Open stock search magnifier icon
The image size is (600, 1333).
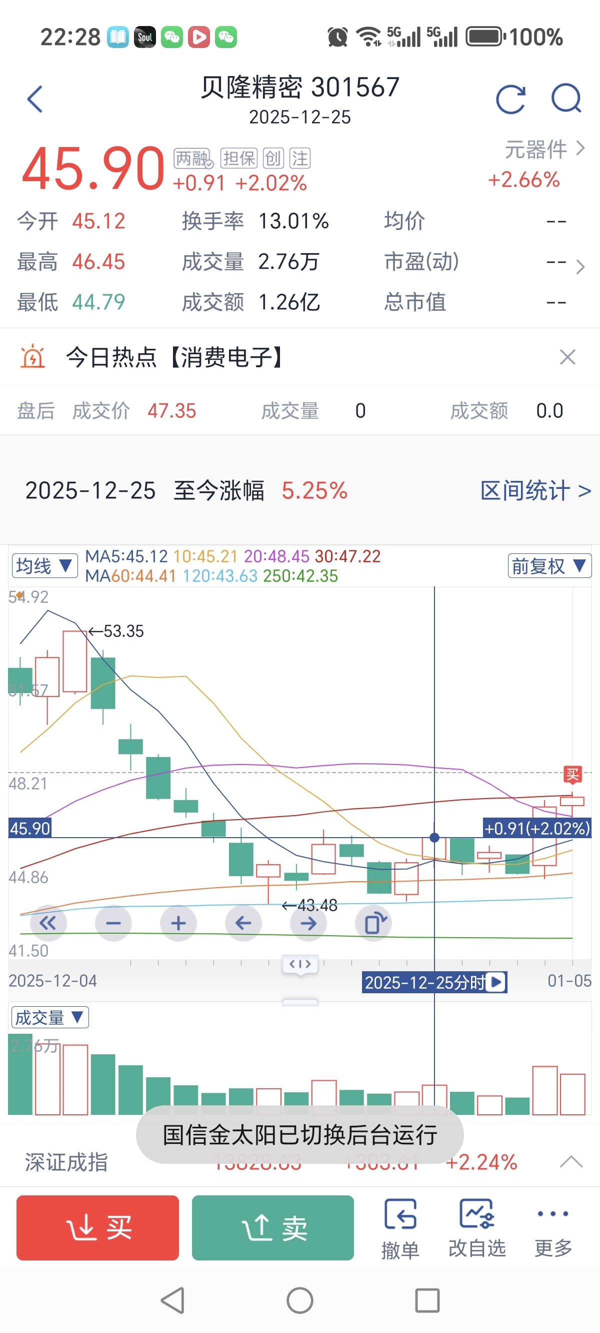coord(566,98)
